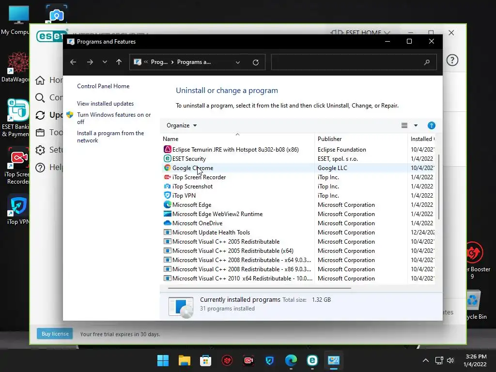Click the search magnifier icon
The width and height of the screenshot is (496, 372).
427,62
